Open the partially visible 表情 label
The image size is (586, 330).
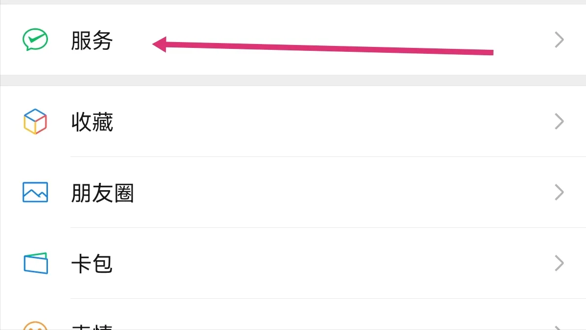click(92, 327)
